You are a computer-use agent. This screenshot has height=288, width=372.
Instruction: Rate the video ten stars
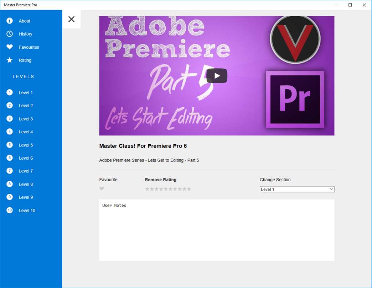click(189, 189)
